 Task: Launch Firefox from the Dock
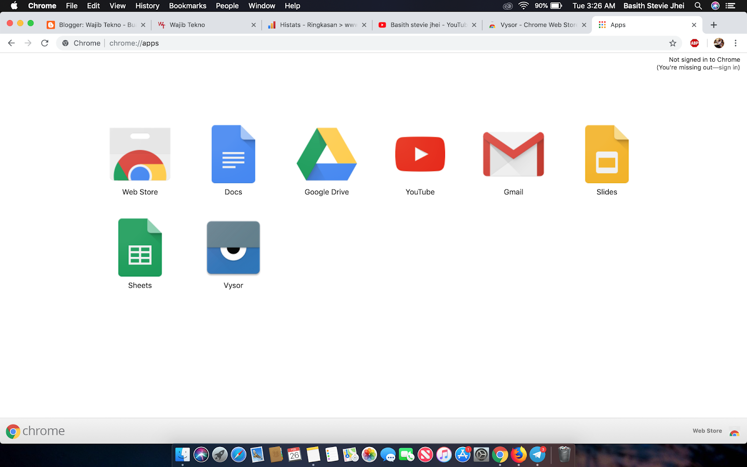tap(519, 454)
